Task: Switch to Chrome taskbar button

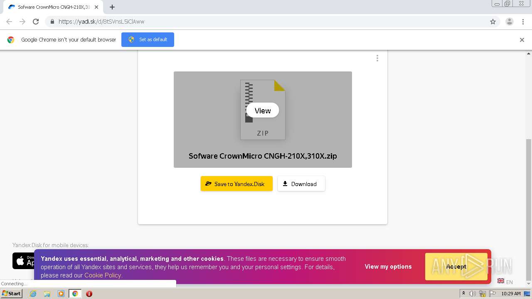Action: point(75,294)
